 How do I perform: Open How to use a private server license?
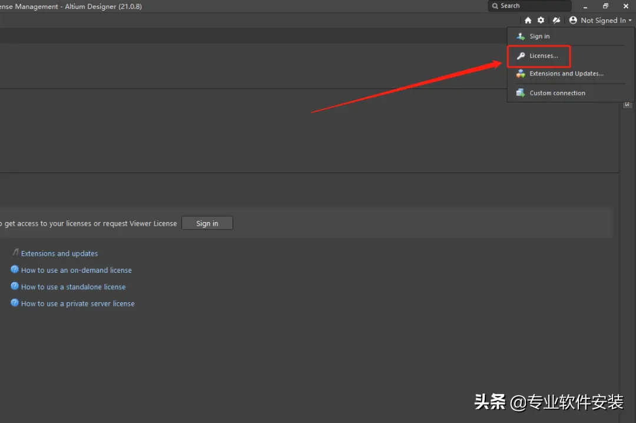click(78, 303)
